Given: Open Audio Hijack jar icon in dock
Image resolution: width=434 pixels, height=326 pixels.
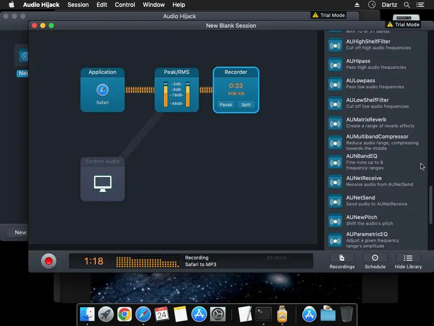Looking at the screenshot, I should coord(282,314).
